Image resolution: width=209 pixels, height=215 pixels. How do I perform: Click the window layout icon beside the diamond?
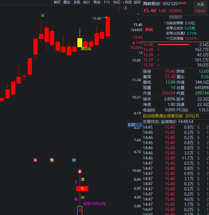[125, 8]
